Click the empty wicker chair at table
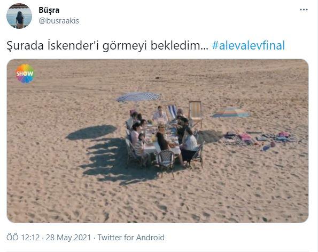 (166, 162)
